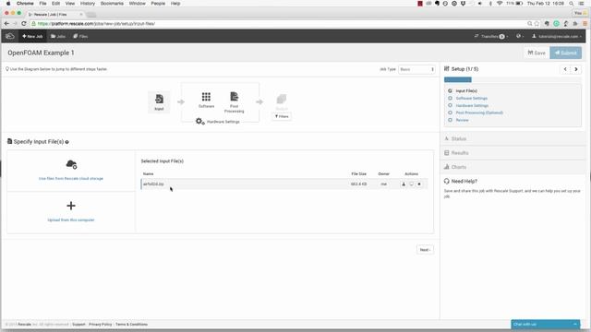Select the Software Settings setup step

tap(472, 99)
